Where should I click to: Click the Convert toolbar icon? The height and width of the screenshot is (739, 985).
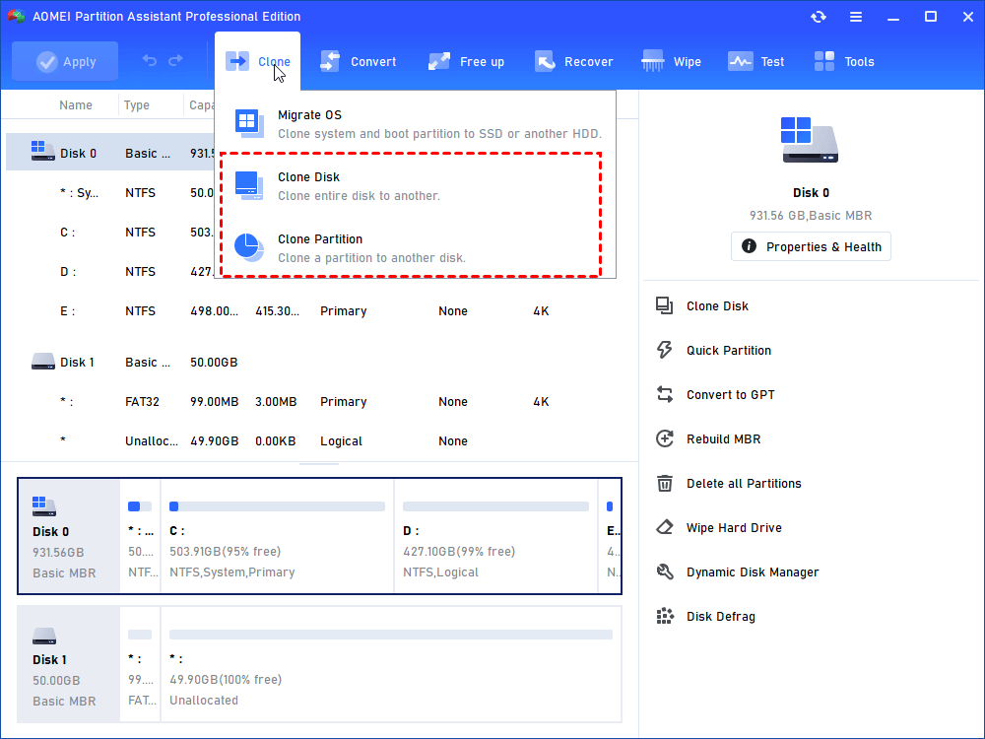pyautogui.click(x=330, y=61)
